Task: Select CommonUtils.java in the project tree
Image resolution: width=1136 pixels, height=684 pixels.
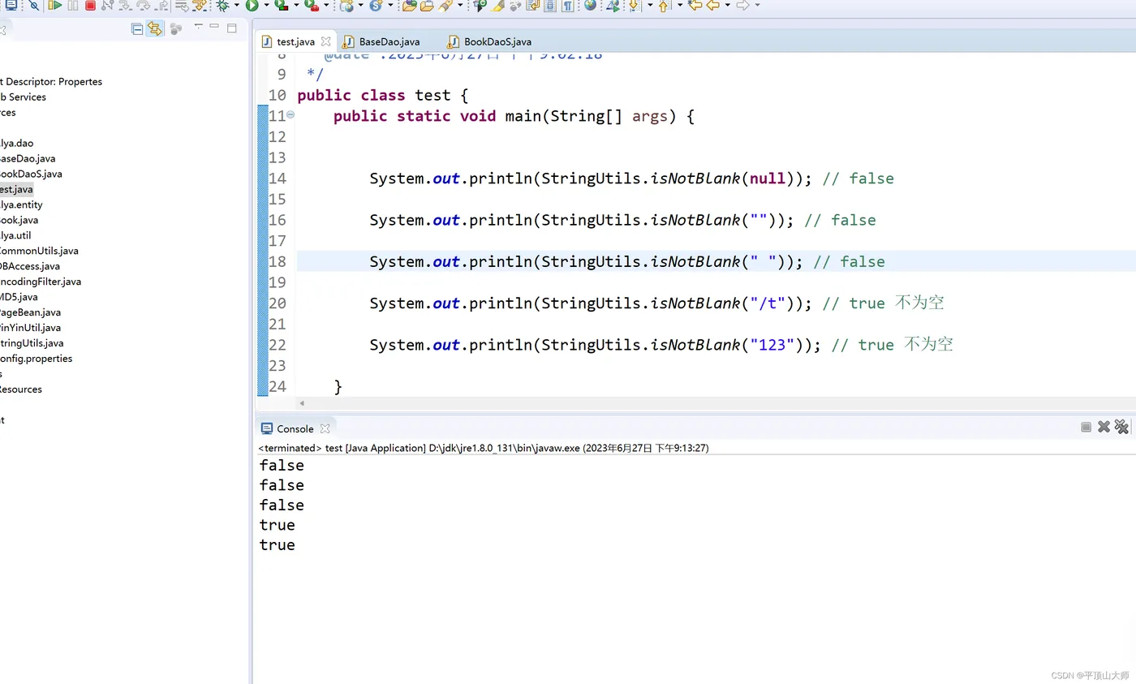Action: tap(39, 251)
